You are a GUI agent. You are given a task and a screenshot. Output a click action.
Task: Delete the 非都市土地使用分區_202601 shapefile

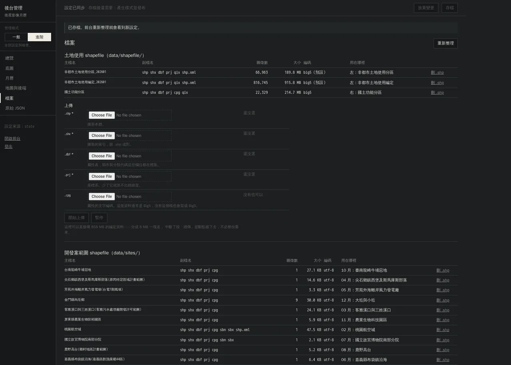(x=437, y=73)
